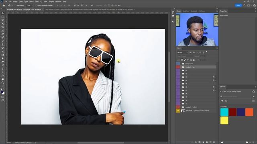Image resolution: width=257 pixels, height=144 pixels.
Task: Select the Dodge tool
Action: coord(3,62)
